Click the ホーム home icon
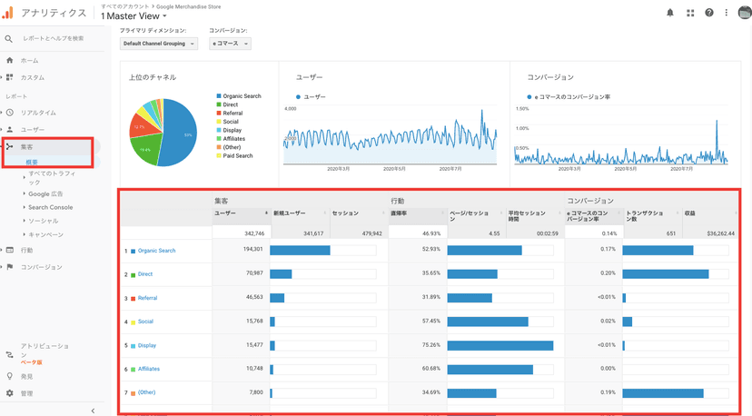This screenshot has height=416, width=752. coord(10,61)
